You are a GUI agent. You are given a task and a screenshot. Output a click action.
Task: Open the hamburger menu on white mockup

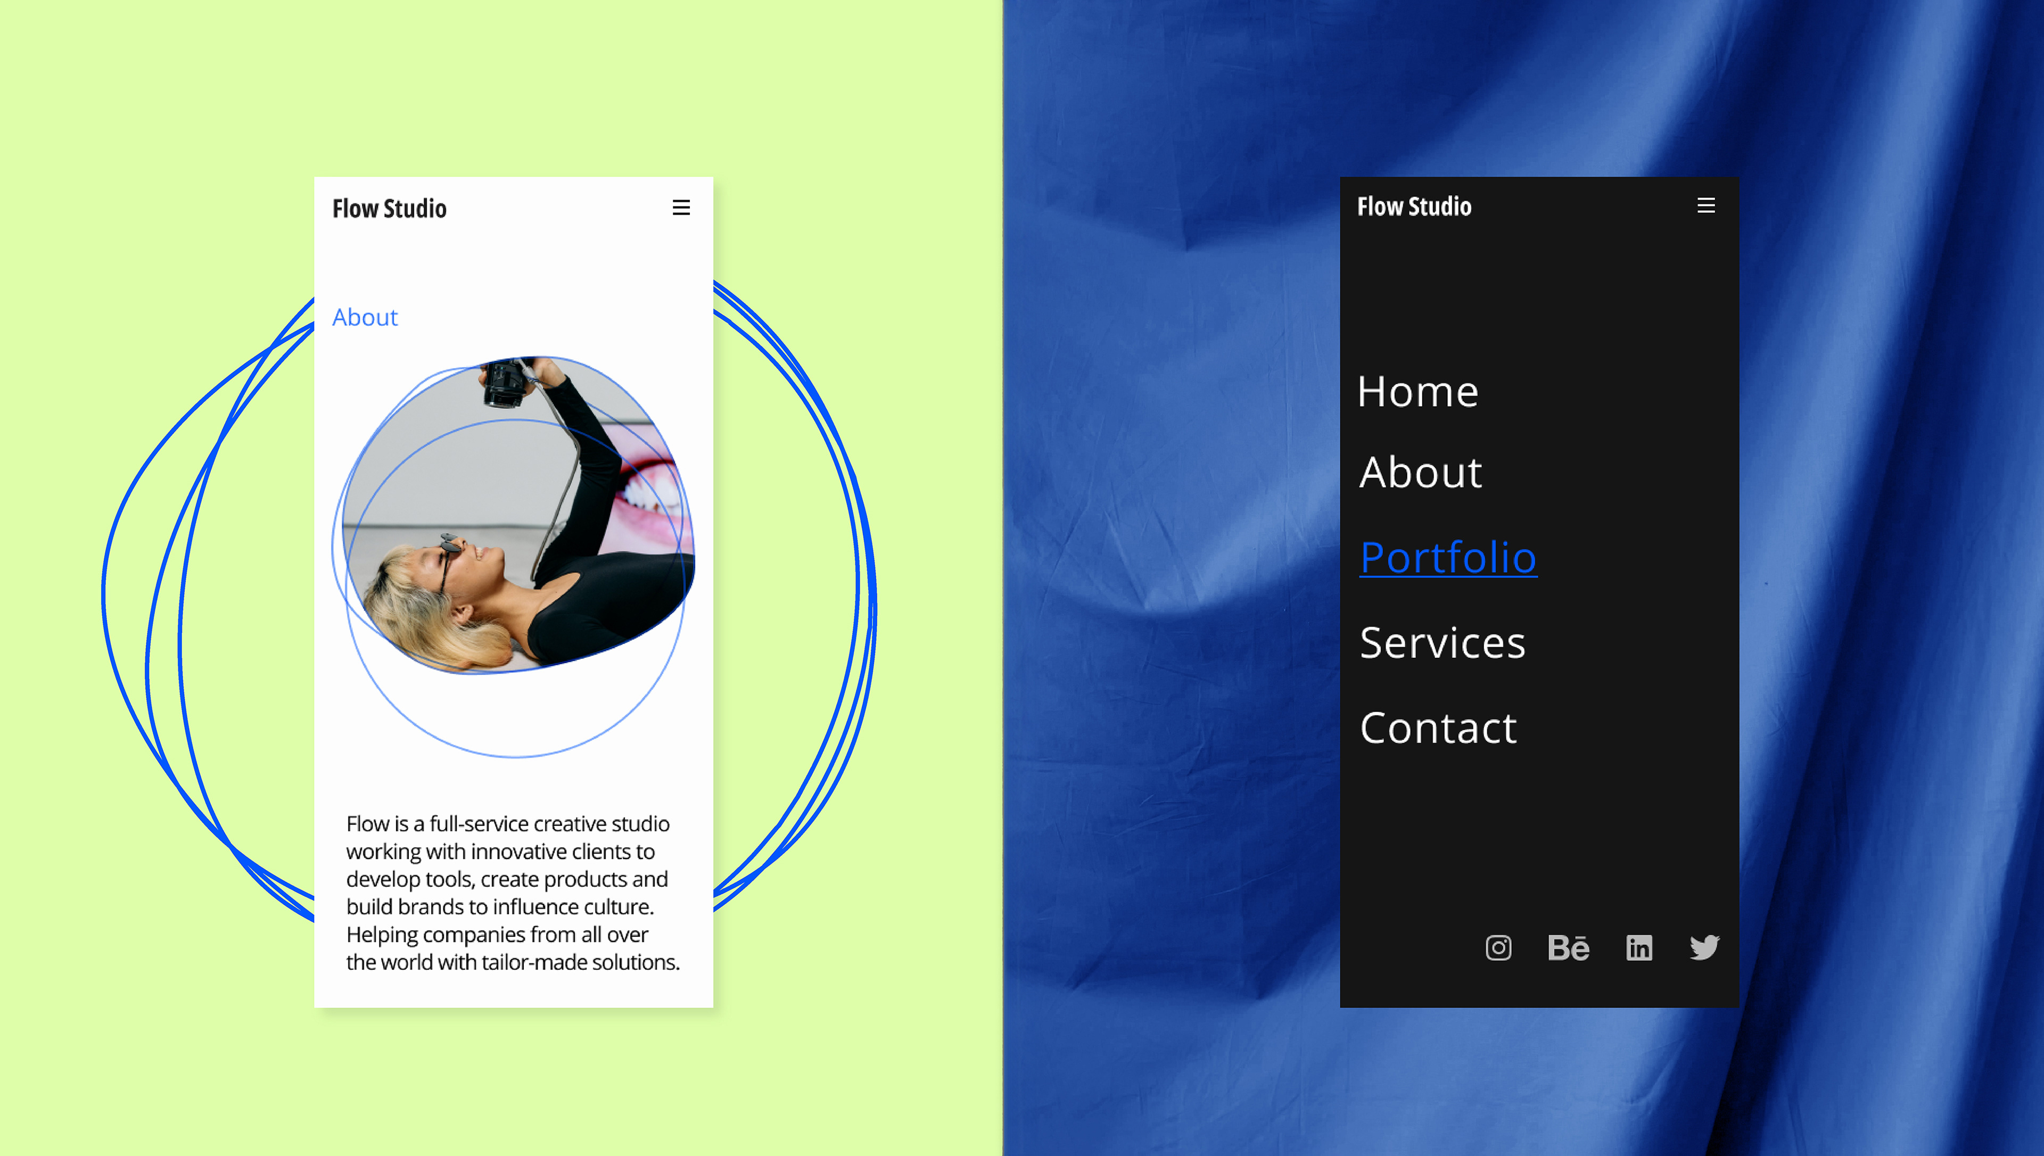point(680,208)
